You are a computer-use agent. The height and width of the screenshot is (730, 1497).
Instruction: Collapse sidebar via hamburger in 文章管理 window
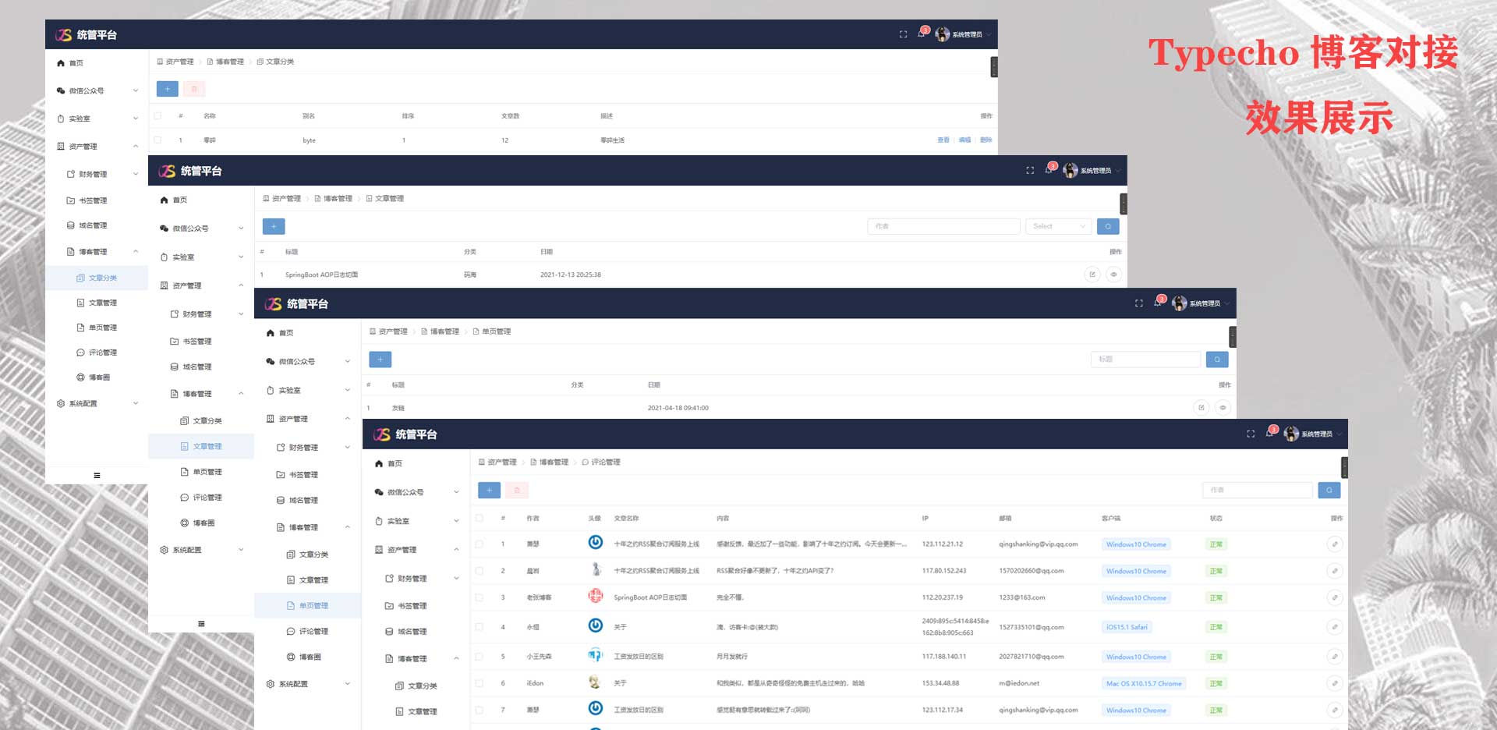[x=201, y=624]
